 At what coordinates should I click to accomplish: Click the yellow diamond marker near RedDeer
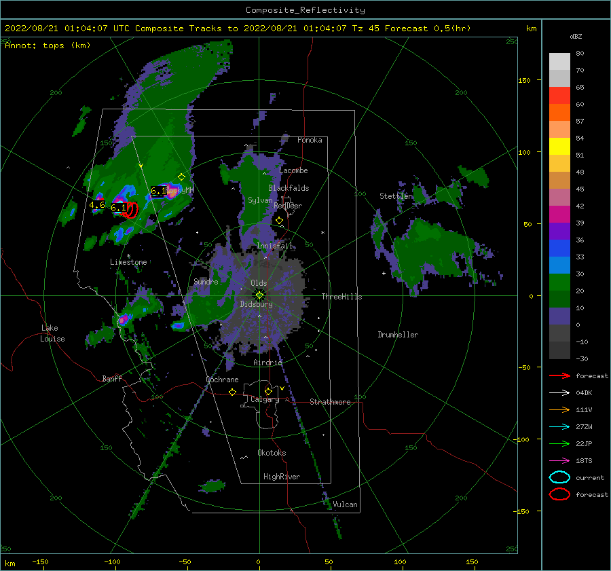[x=279, y=221]
